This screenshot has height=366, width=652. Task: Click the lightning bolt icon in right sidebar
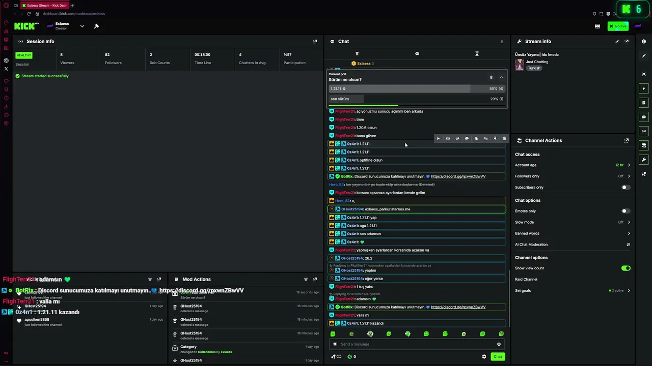[644, 88]
